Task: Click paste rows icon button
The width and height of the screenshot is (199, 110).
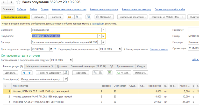Action: point(100,73)
